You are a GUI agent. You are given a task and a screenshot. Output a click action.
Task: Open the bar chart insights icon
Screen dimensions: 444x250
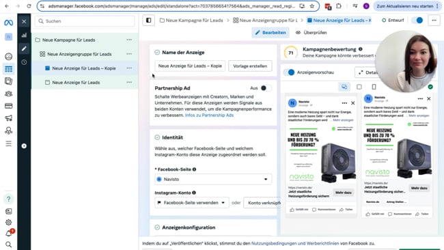click(24, 35)
